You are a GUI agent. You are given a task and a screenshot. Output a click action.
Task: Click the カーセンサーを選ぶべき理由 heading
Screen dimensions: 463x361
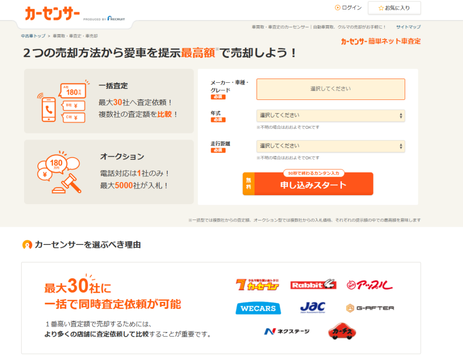(88, 245)
